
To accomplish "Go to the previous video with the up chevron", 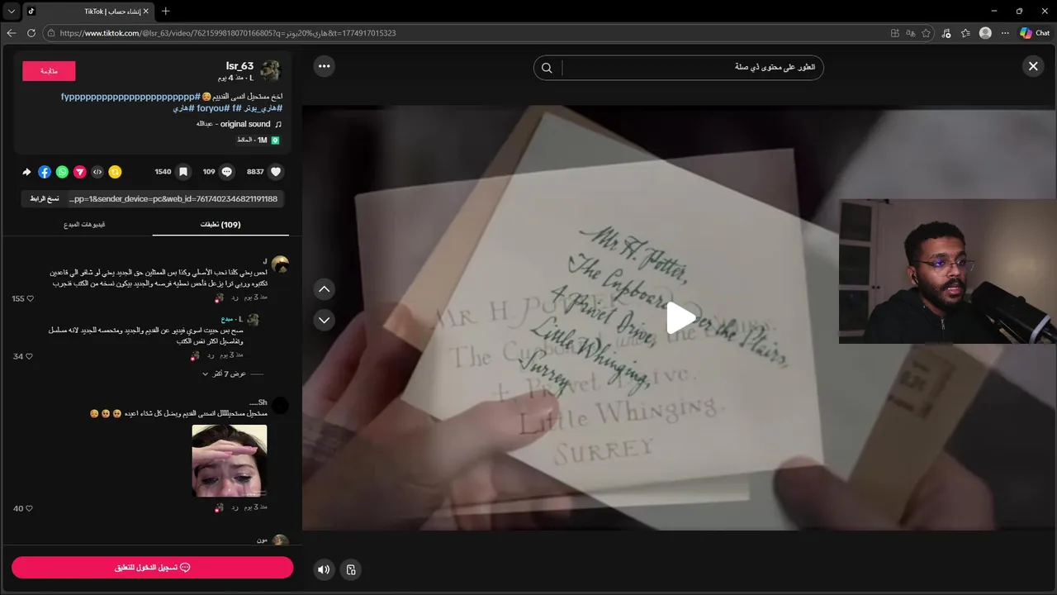I will click(x=325, y=289).
